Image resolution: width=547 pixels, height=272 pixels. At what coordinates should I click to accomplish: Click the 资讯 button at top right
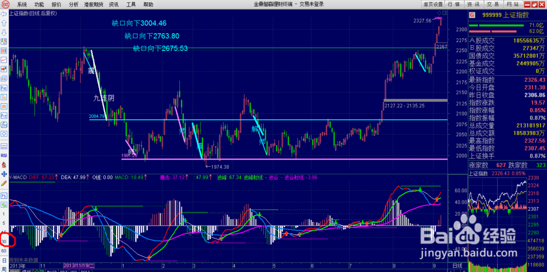point(473,4)
